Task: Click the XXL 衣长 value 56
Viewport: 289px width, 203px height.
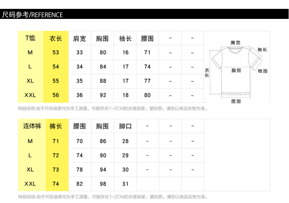Action: click(x=56, y=95)
